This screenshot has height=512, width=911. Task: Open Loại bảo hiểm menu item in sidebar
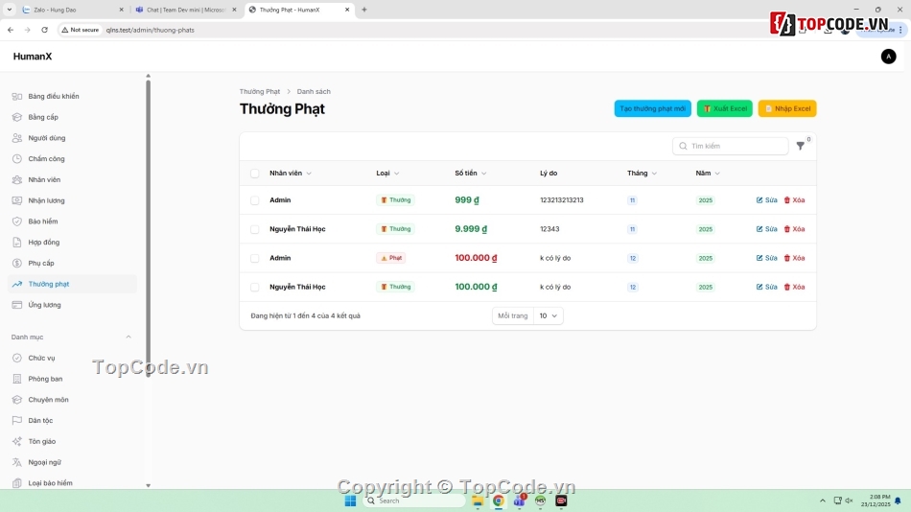click(73, 483)
